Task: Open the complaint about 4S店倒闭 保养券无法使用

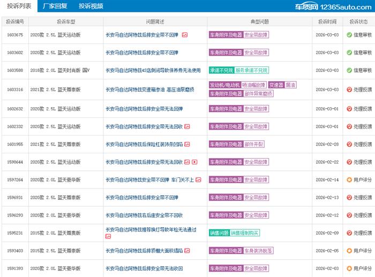Action: click(x=153, y=70)
